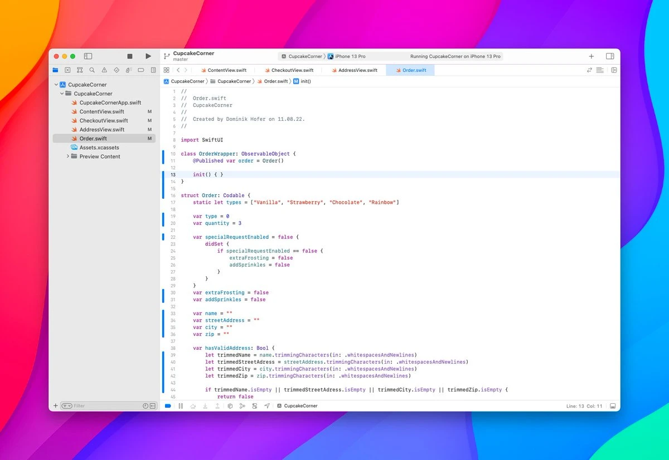The image size is (669, 460).
Task: Stop the running CupcakeCorner app
Action: (130, 56)
